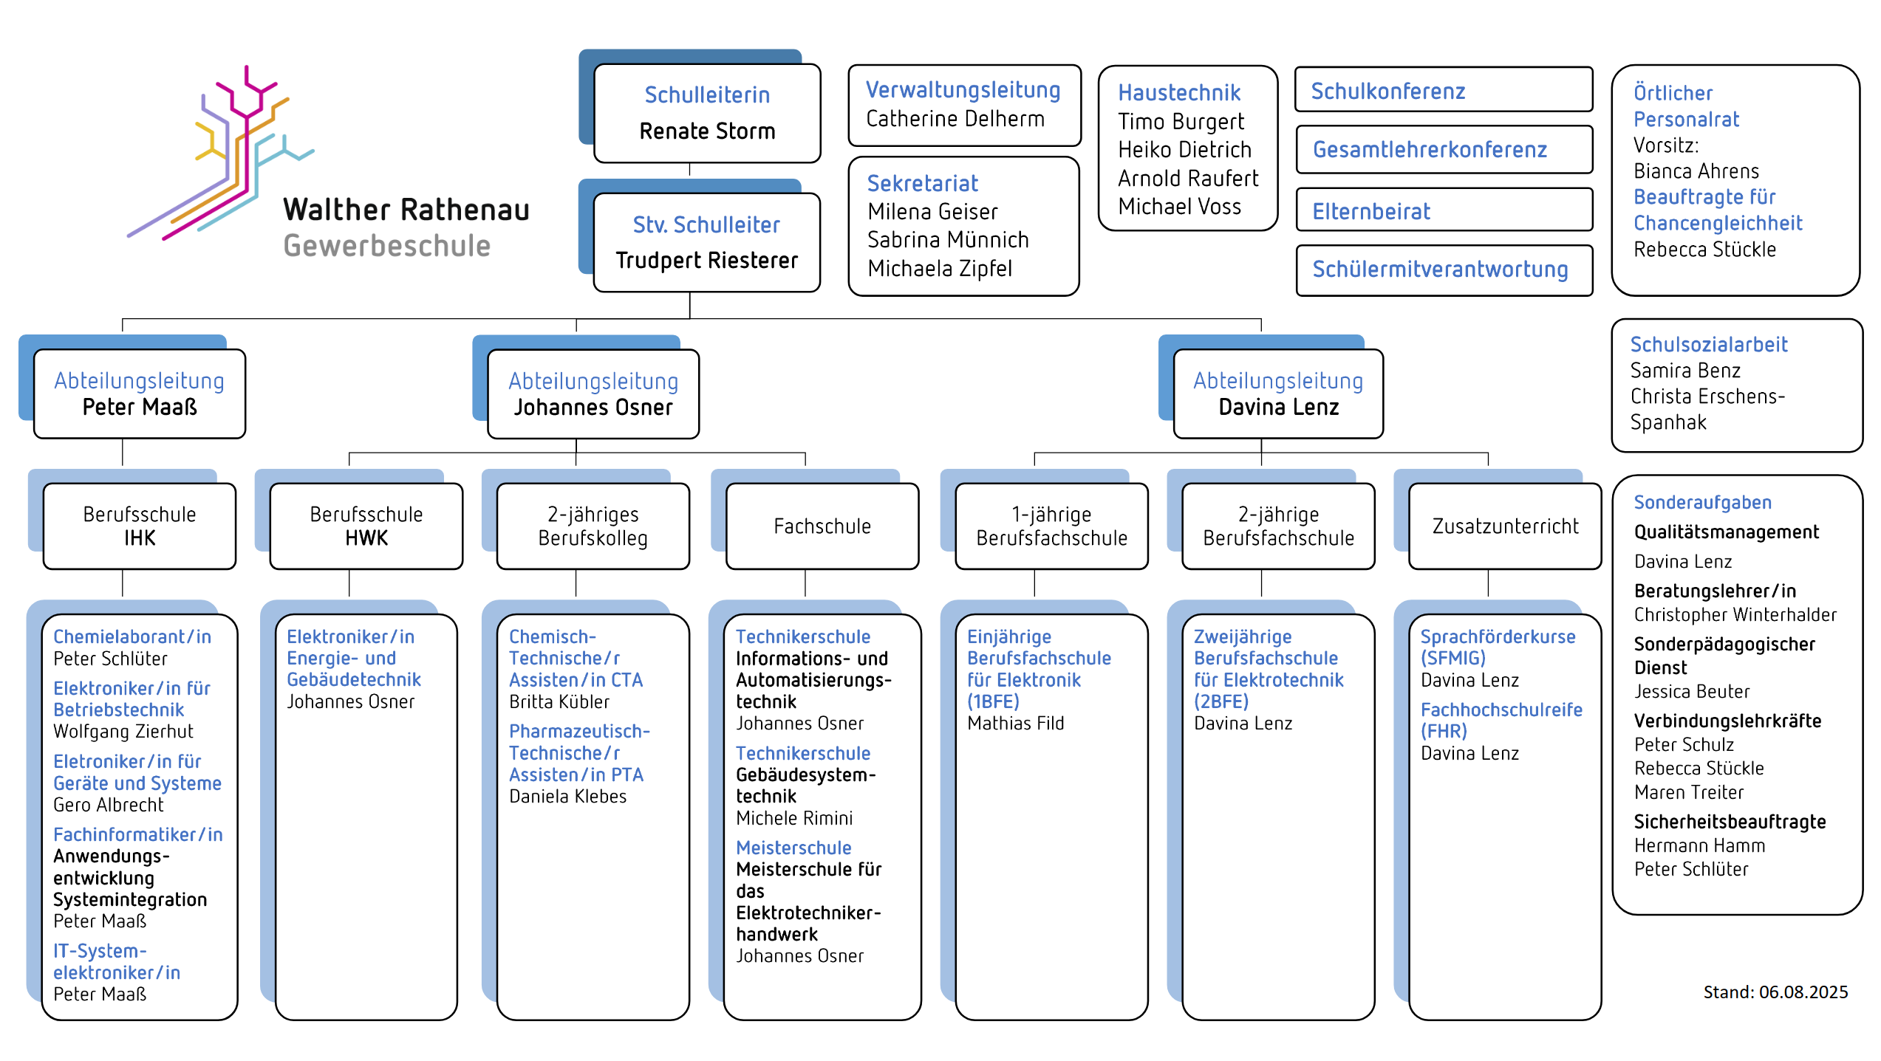Open the Sekretariat heading link
Viewport: 1881px width, 1061px height.
[x=921, y=183]
